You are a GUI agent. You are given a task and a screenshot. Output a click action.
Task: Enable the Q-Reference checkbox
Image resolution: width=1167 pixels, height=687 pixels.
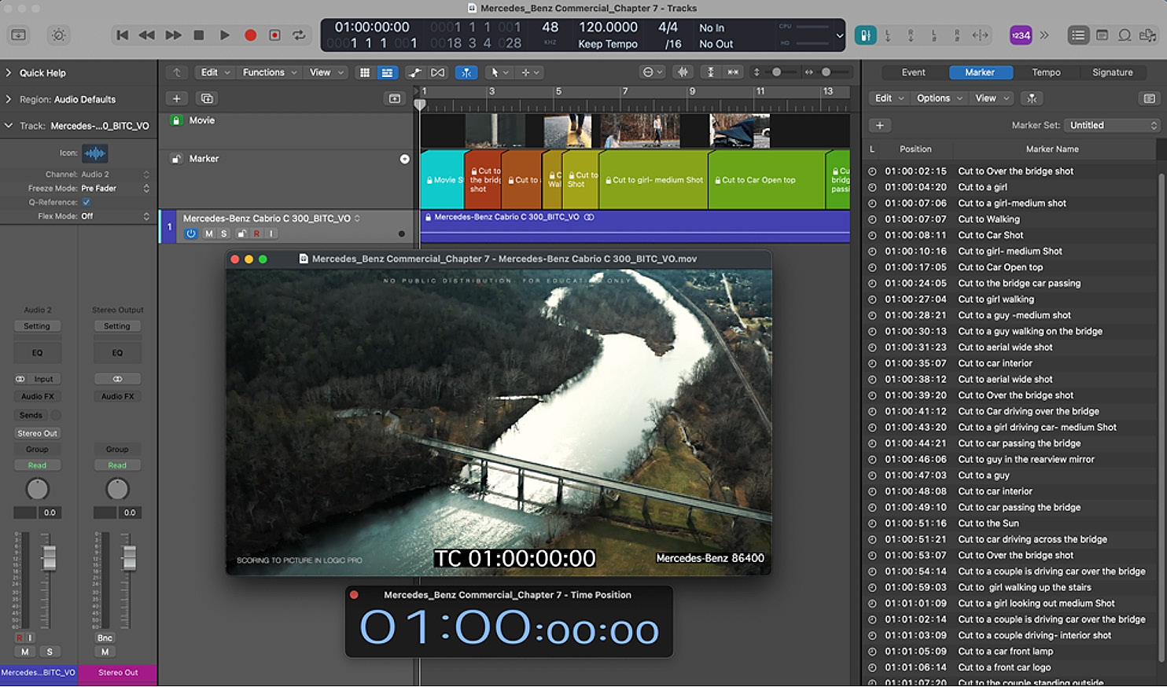click(87, 202)
